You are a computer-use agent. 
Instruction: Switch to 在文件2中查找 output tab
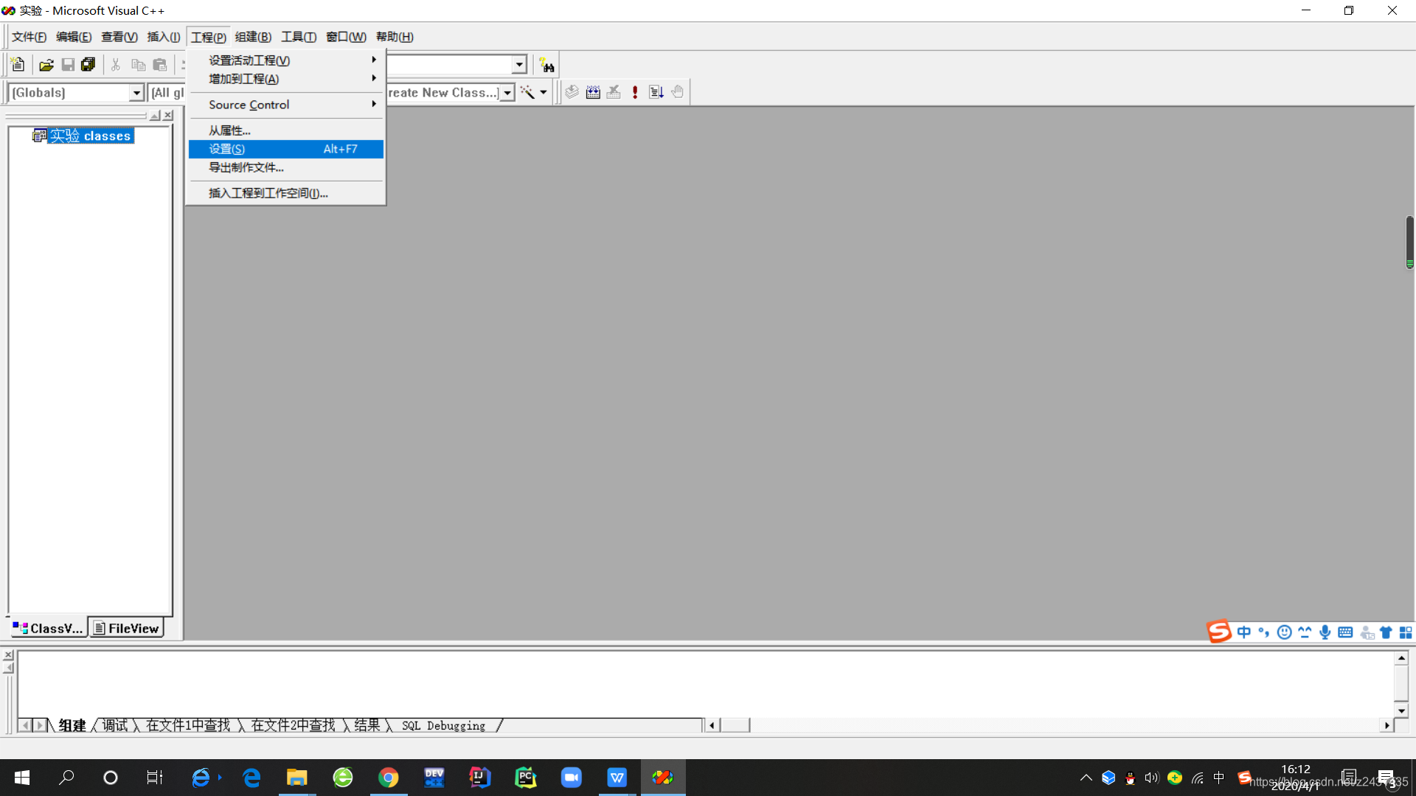click(294, 725)
